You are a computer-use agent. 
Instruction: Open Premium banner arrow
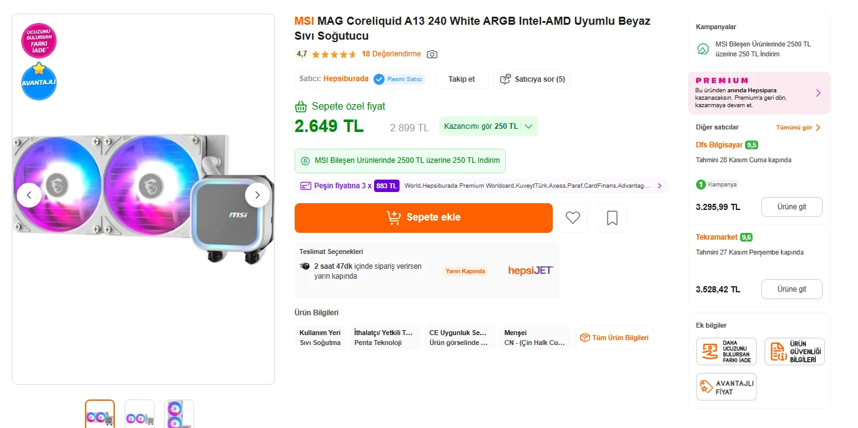(818, 93)
